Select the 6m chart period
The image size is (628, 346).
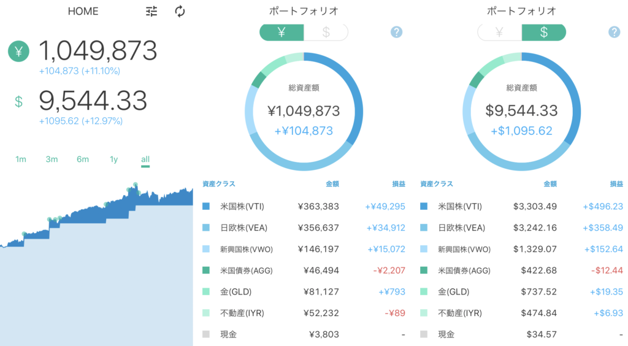pos(83,160)
